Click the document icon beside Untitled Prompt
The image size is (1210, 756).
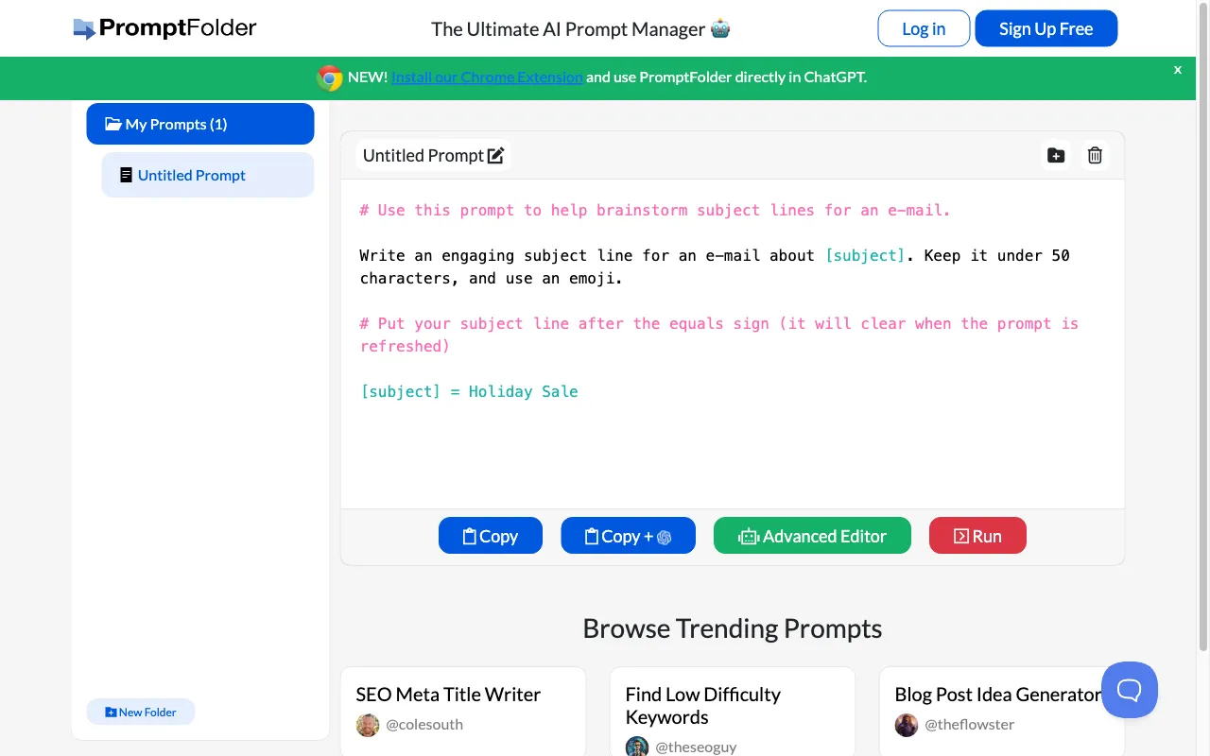(126, 175)
